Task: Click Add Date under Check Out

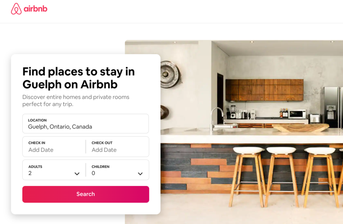Action: click(x=104, y=150)
